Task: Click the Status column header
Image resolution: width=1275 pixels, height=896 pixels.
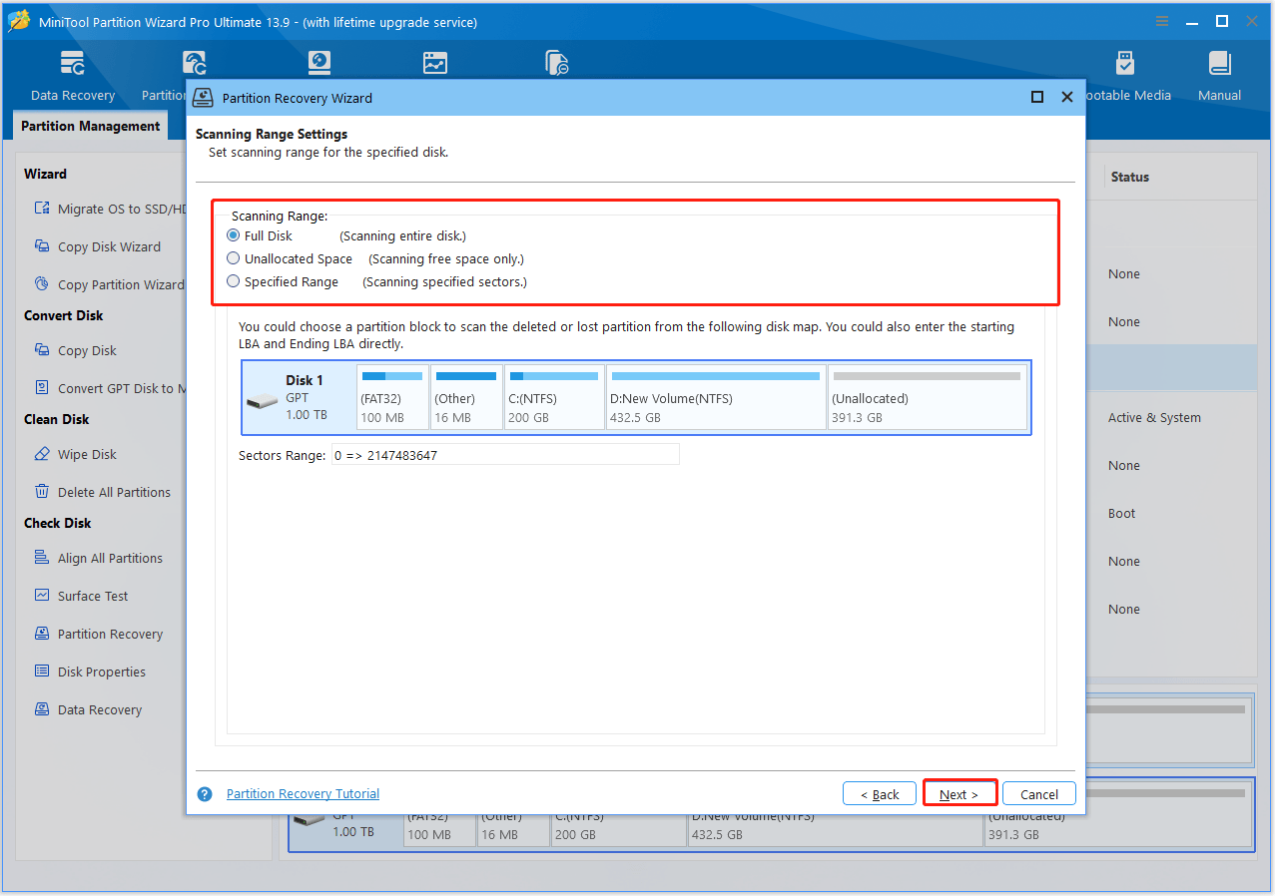Action: pos(1130,177)
